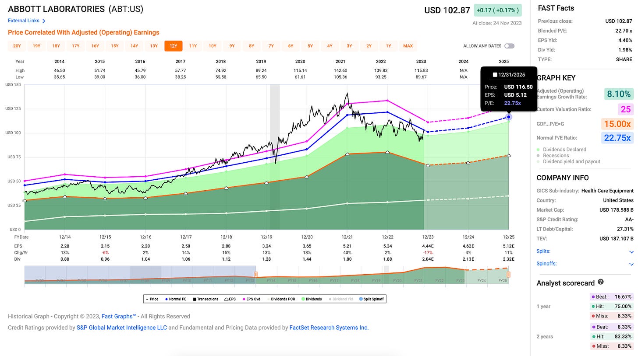Click the 2014 Low value 35.65
The height and width of the screenshot is (356, 638).
[x=59, y=77]
